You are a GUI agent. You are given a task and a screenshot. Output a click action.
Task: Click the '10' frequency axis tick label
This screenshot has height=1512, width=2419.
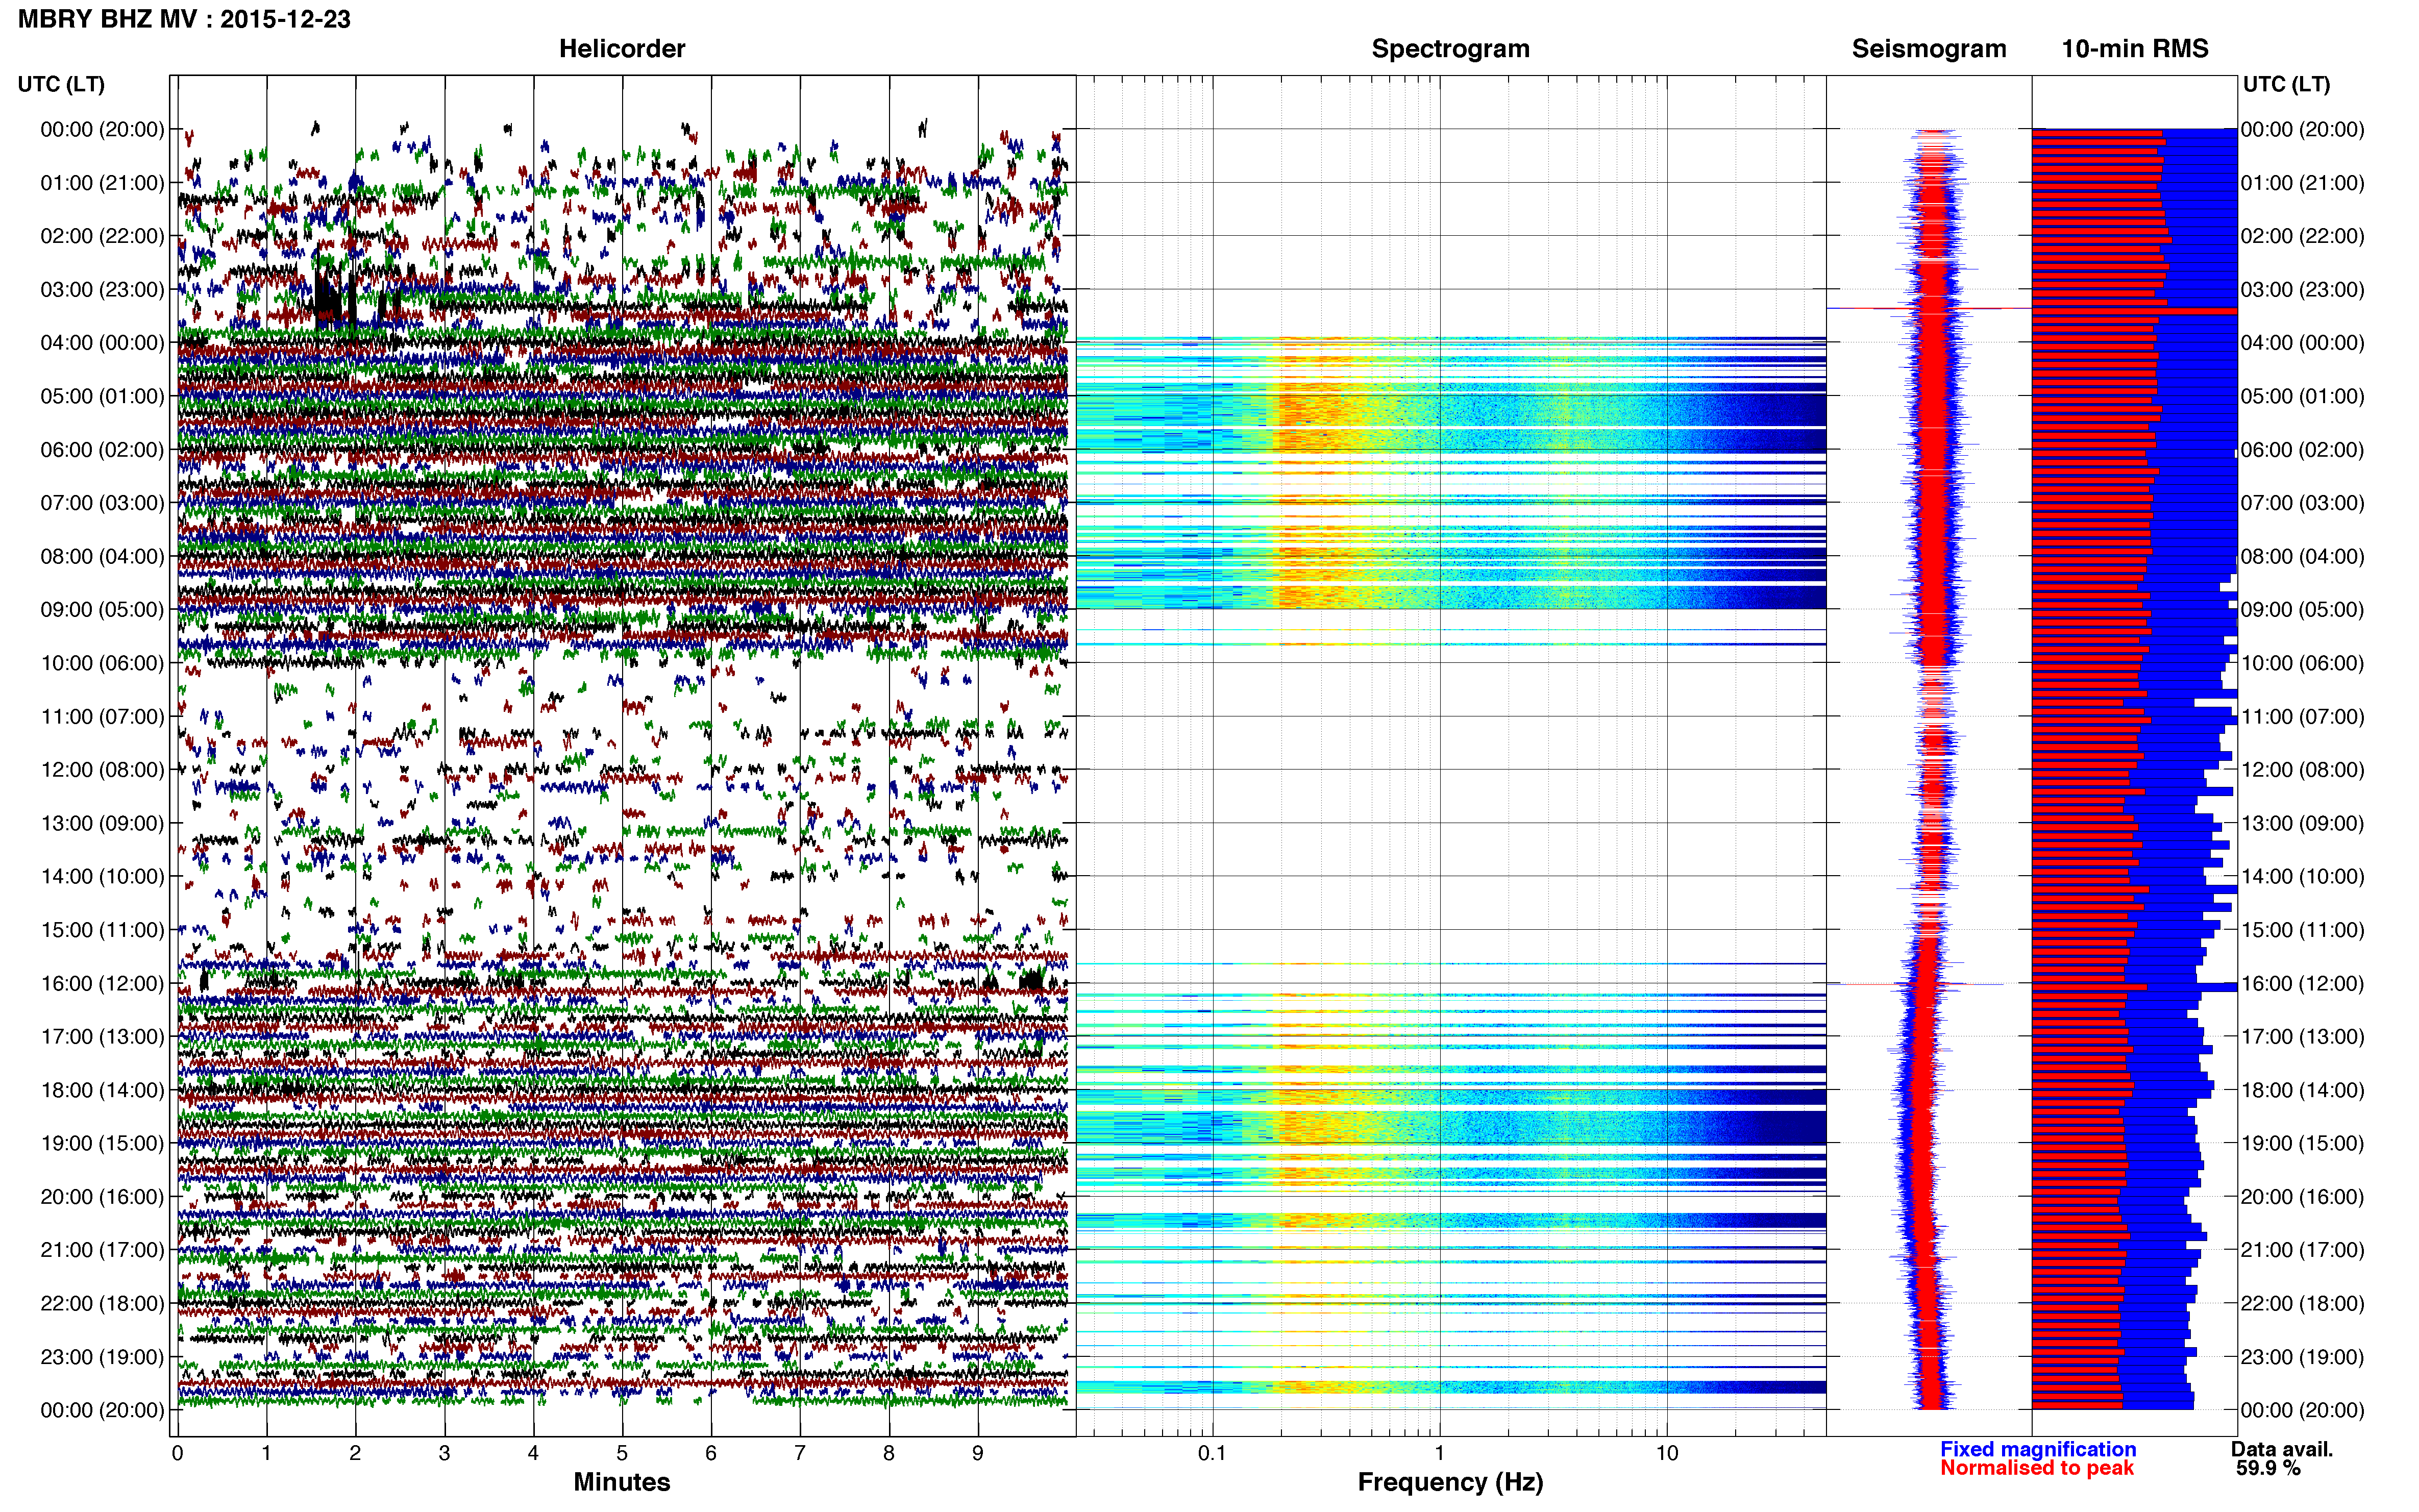tap(1666, 1453)
